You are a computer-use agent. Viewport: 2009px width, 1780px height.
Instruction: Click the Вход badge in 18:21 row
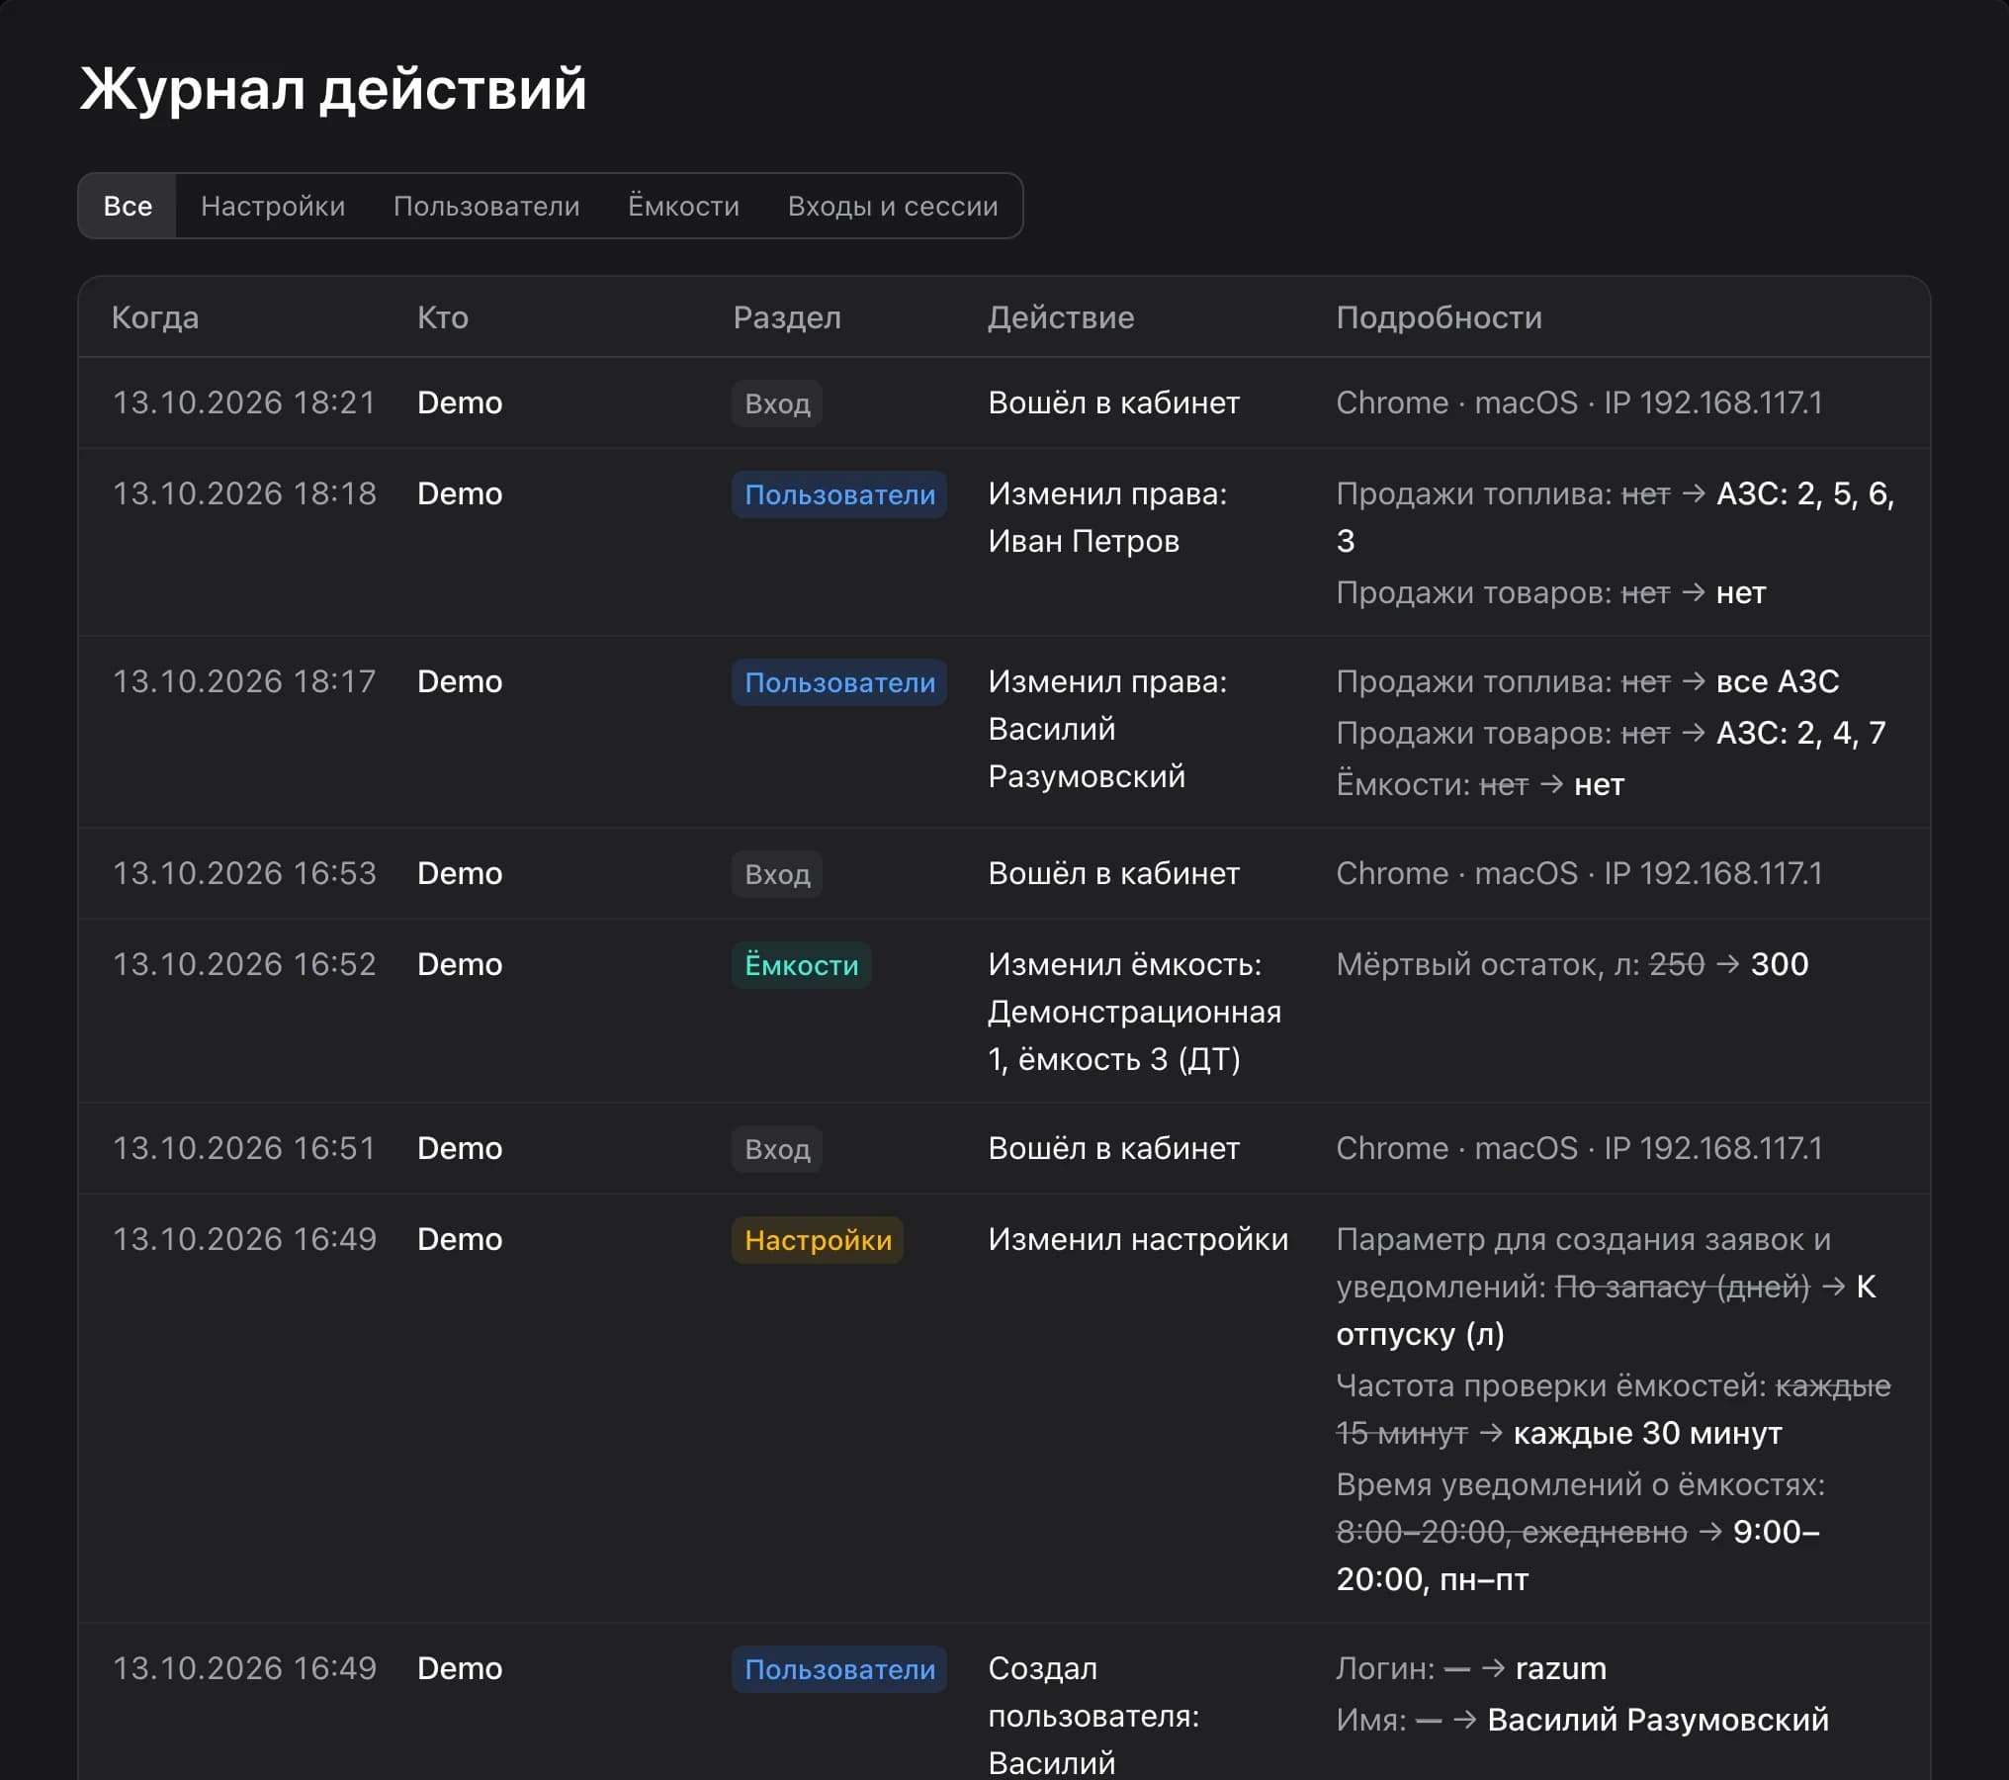pos(777,403)
